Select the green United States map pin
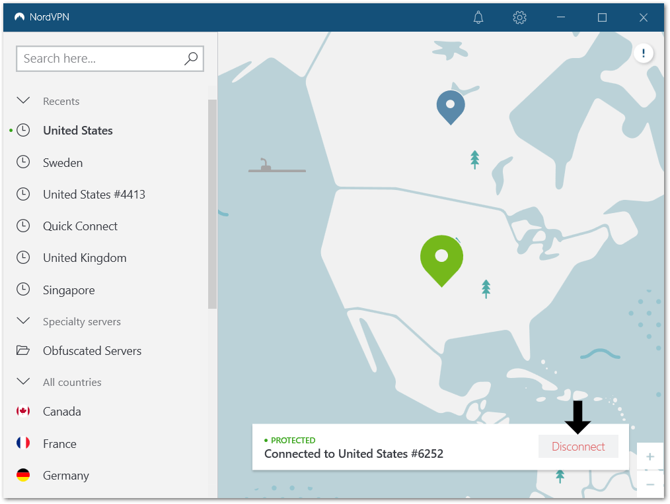The image size is (670, 504). coord(441,261)
